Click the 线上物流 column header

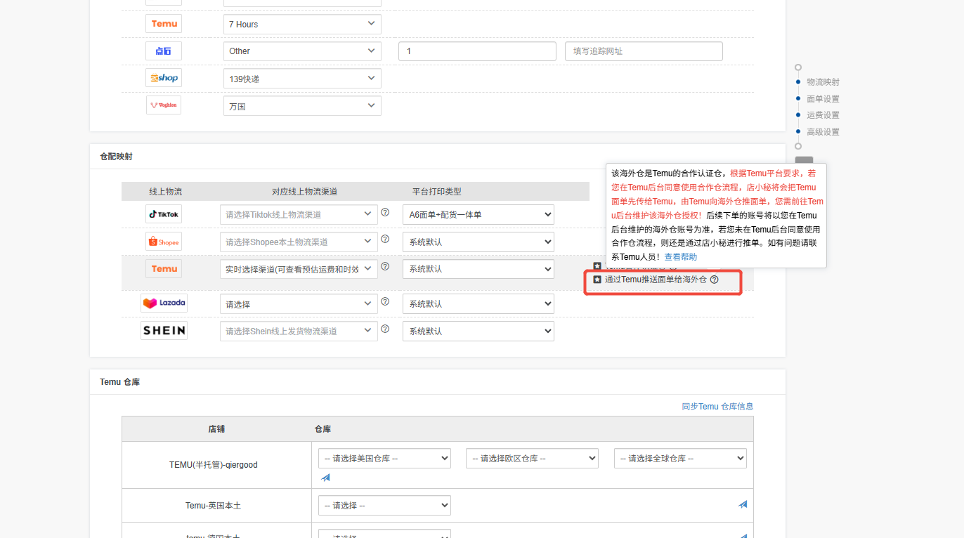(x=166, y=192)
